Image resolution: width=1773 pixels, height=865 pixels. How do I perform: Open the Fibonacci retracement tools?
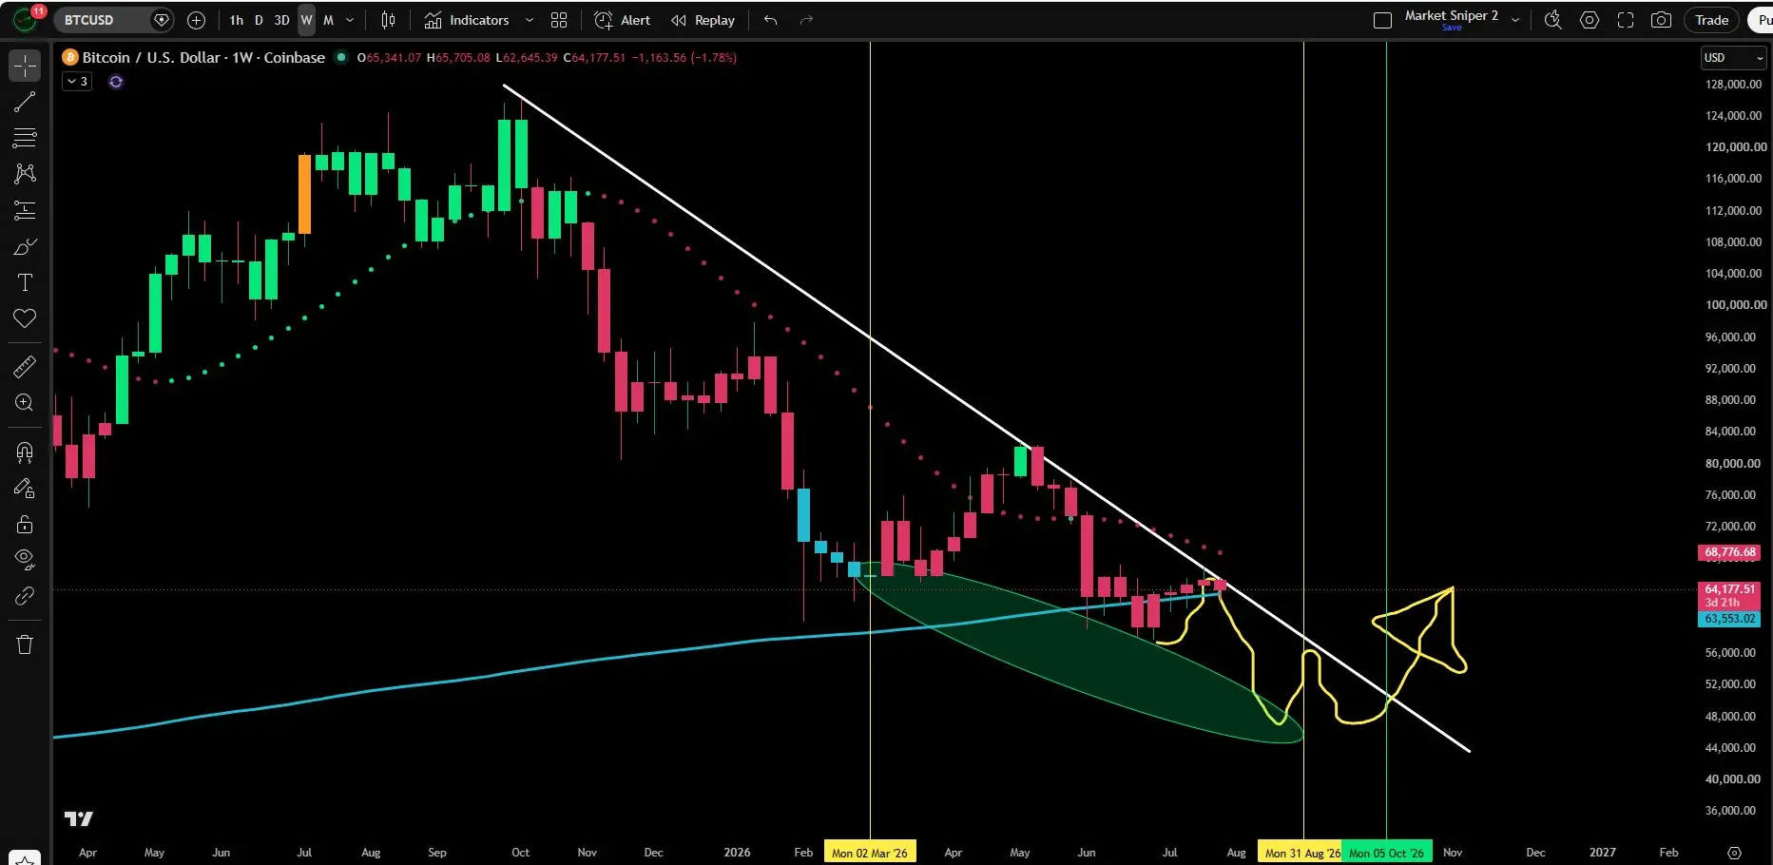pos(25,138)
